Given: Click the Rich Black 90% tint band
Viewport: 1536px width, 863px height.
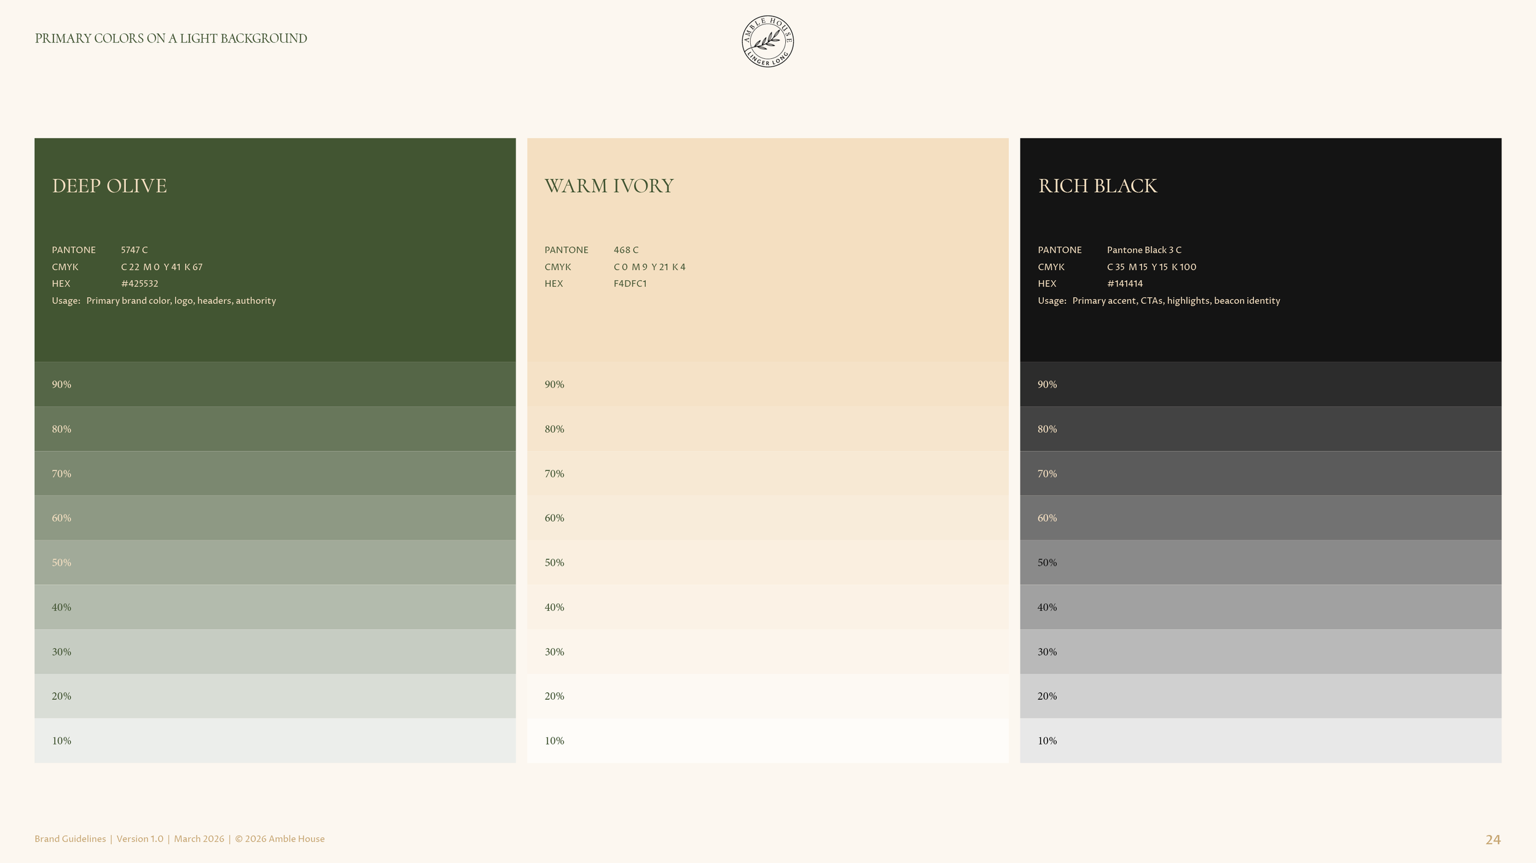Looking at the screenshot, I should pyautogui.click(x=1261, y=384).
